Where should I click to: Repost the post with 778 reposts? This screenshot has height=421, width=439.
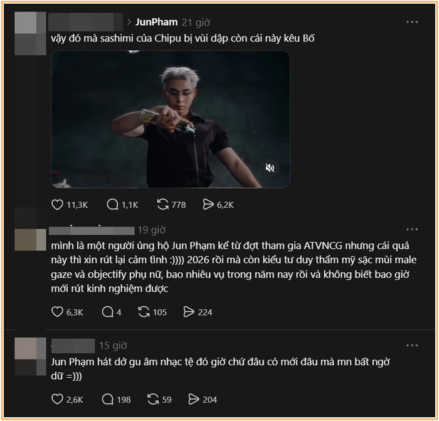pyautogui.click(x=162, y=204)
